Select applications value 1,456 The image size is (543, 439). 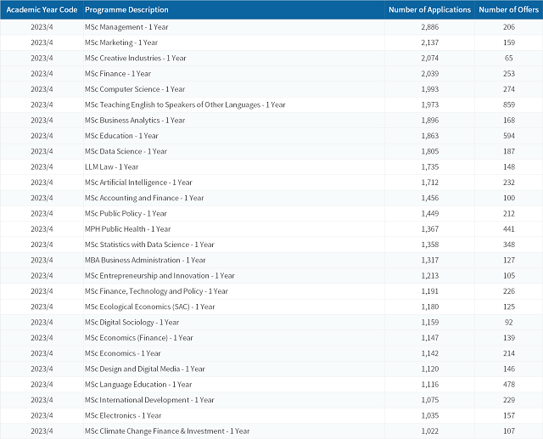pos(430,198)
